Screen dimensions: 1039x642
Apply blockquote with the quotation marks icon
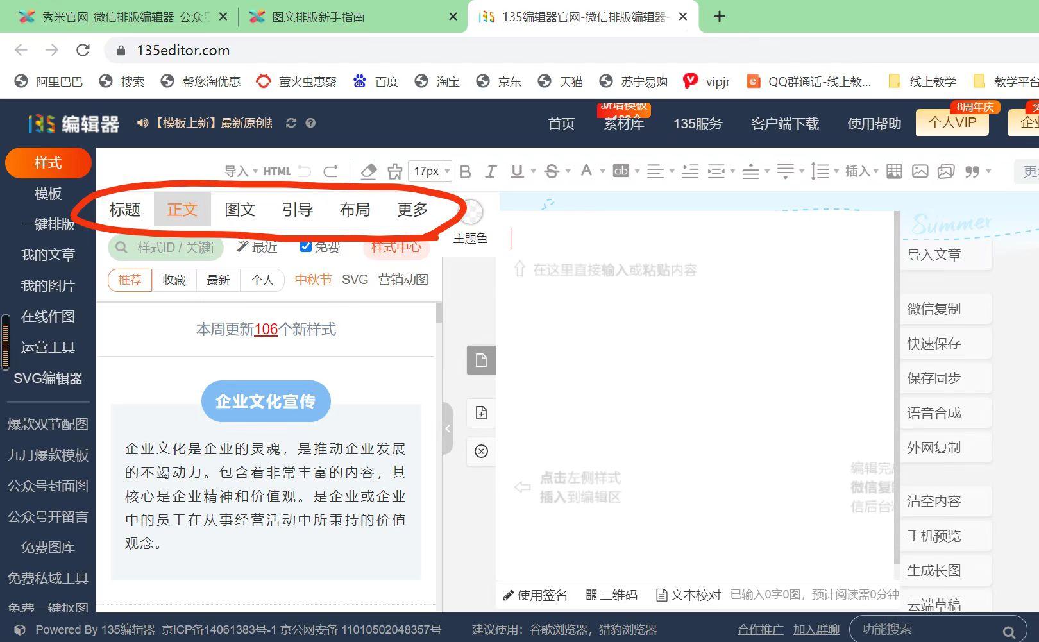[x=971, y=171]
